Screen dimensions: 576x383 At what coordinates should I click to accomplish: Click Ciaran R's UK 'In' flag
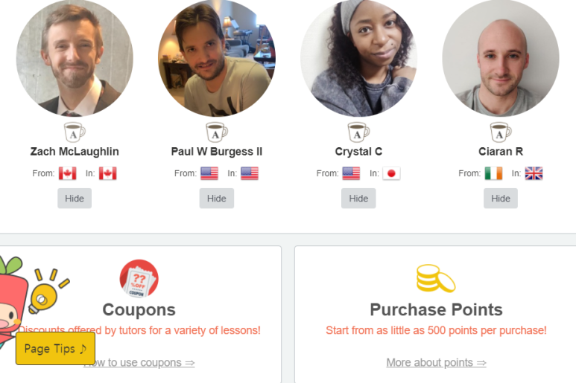pyautogui.click(x=534, y=173)
